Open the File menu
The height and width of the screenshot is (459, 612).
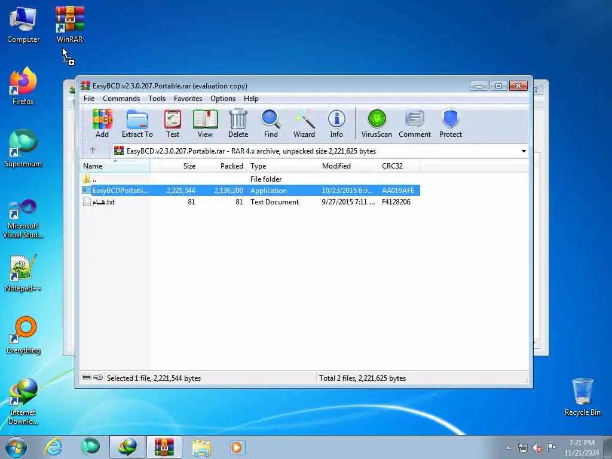click(89, 99)
